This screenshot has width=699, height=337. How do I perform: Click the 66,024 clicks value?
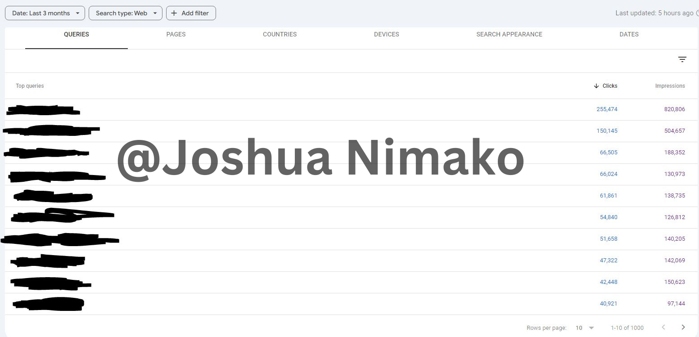[x=609, y=174]
